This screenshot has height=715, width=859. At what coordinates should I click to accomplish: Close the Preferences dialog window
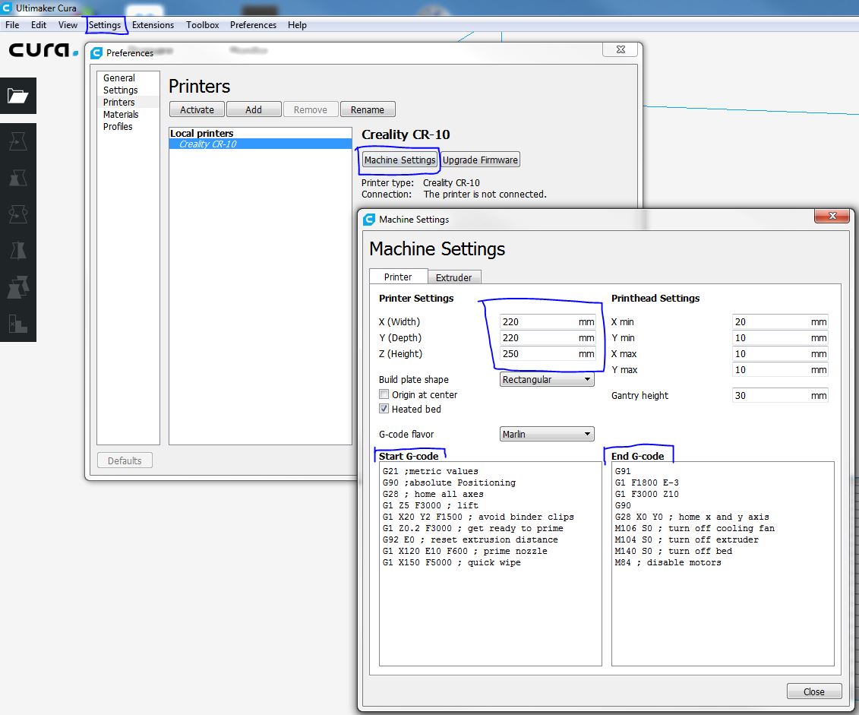coord(621,49)
